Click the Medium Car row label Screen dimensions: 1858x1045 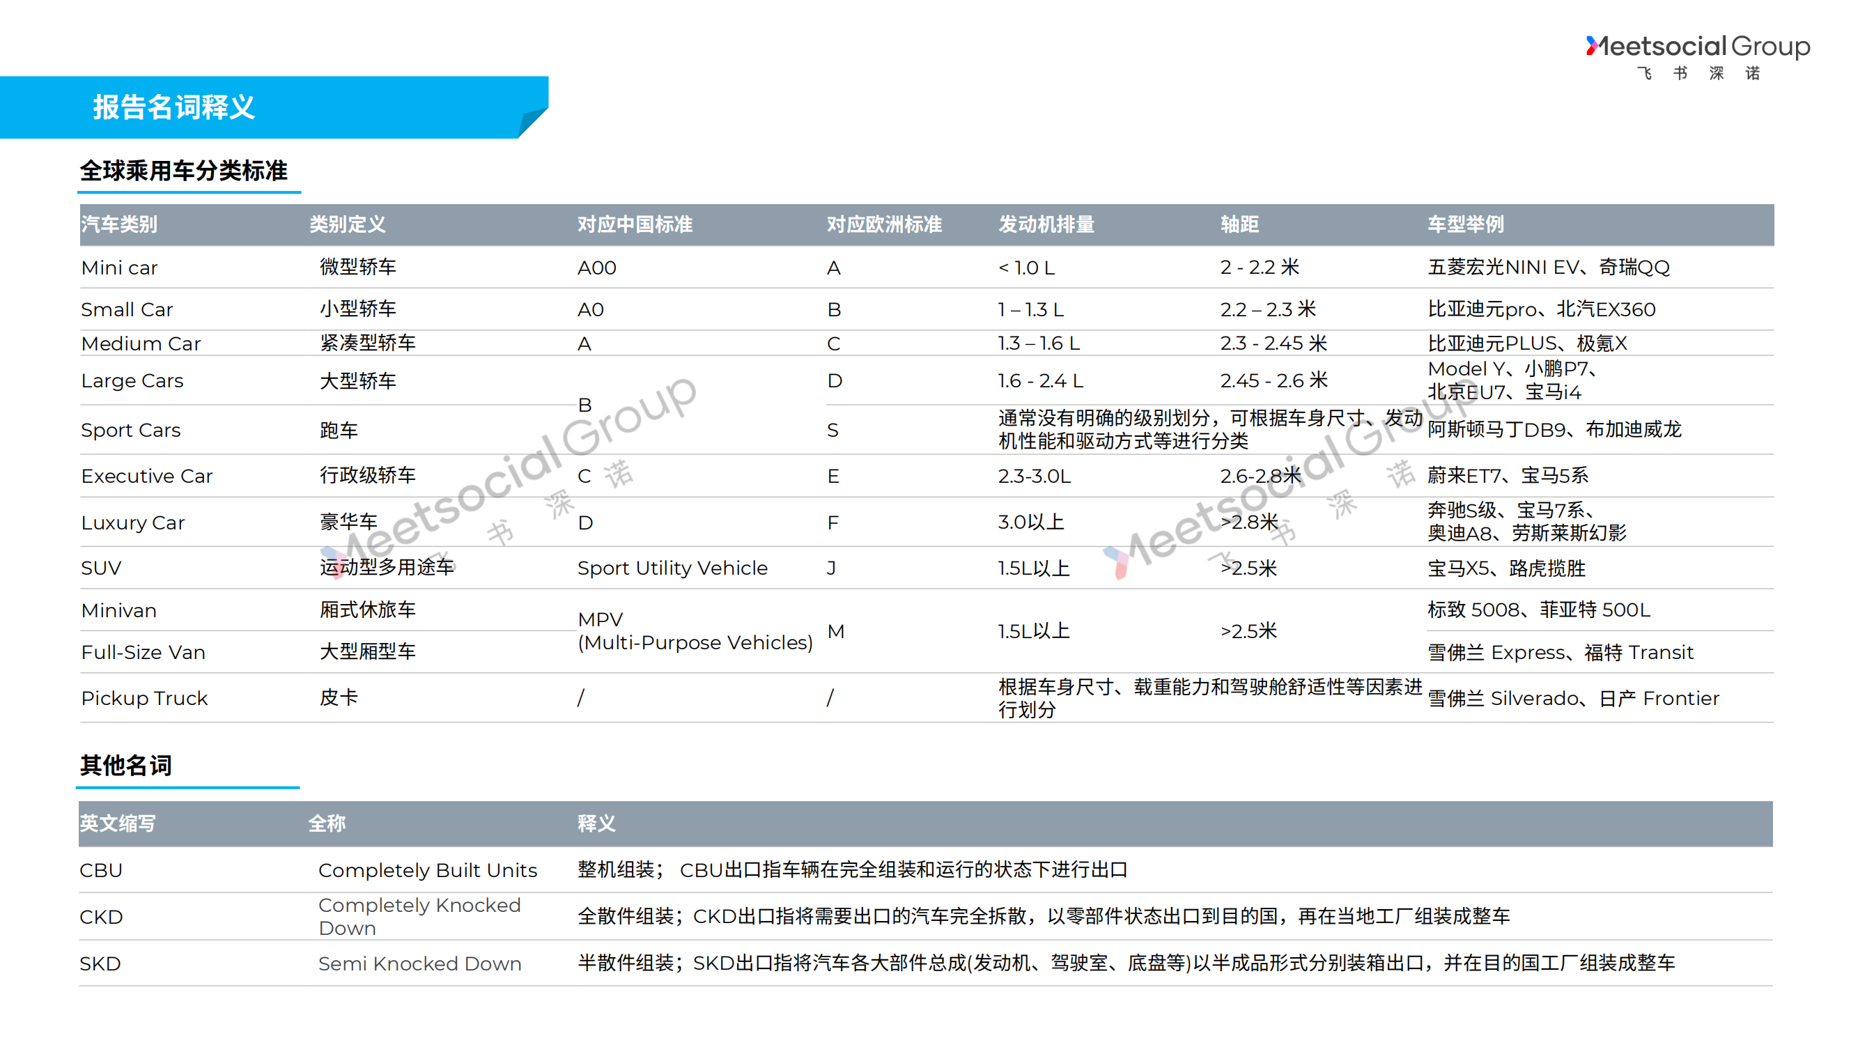pyautogui.click(x=141, y=343)
